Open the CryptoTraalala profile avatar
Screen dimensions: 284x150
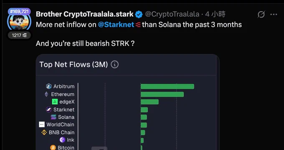tap(19, 22)
